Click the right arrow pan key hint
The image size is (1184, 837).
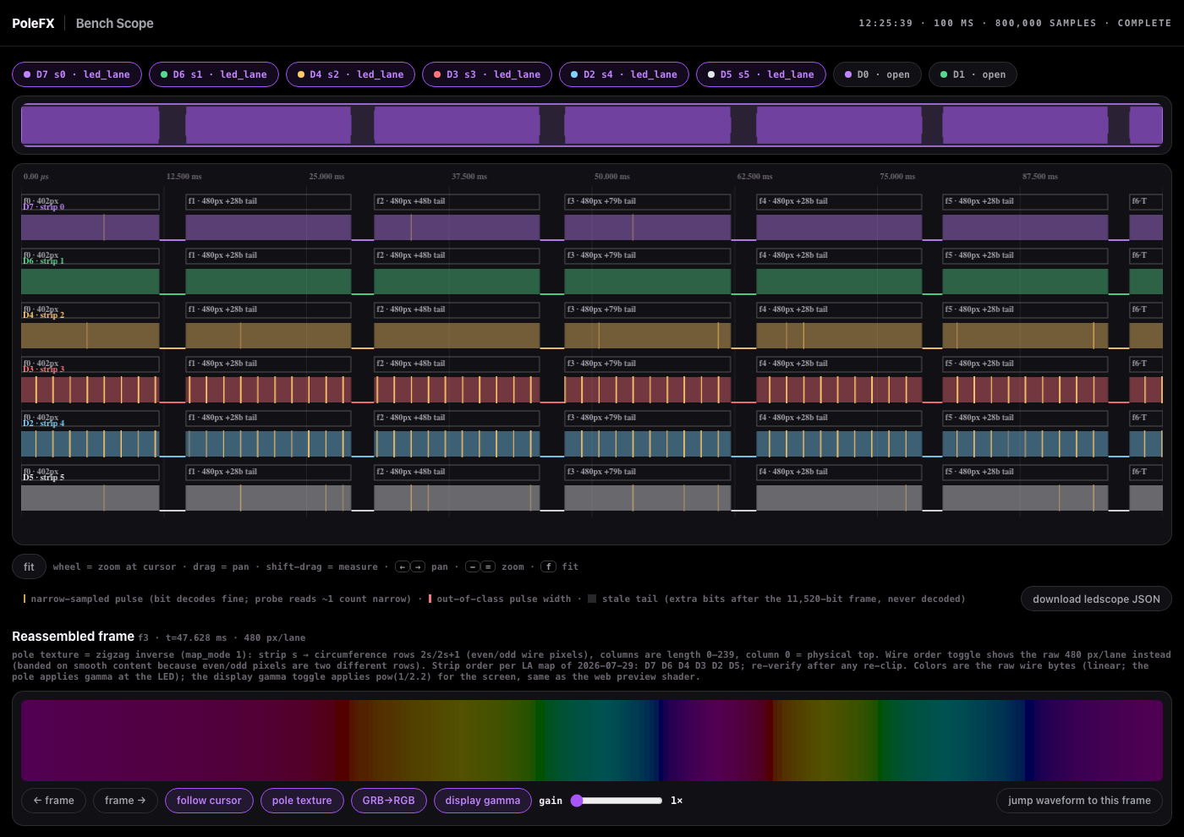(x=418, y=566)
